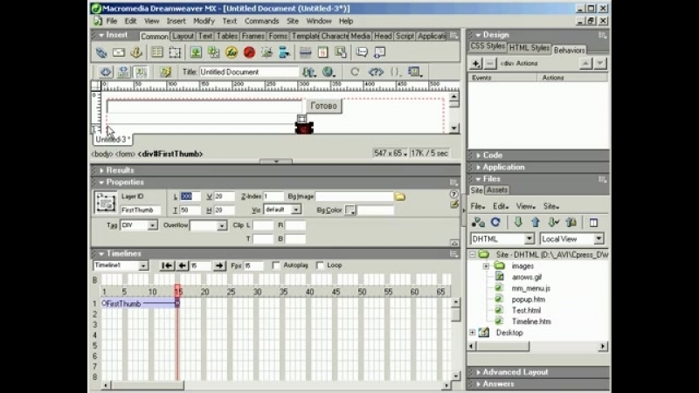Screen dimensions: 699x393
Task: Step timeline forward one frame
Action: (x=219, y=265)
